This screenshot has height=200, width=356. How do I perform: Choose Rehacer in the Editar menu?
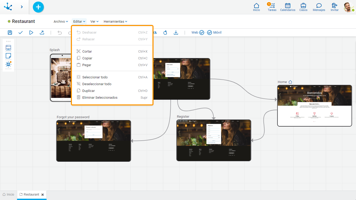tap(112, 39)
